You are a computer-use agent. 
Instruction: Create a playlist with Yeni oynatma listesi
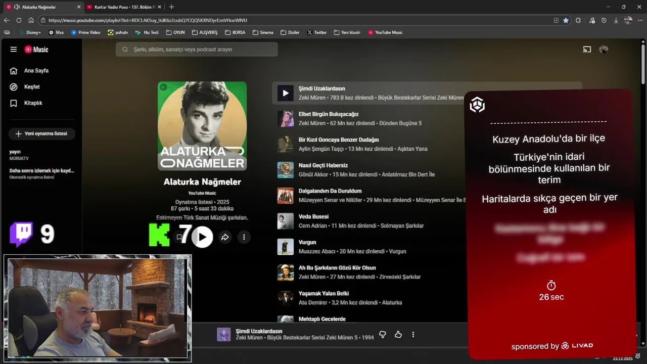point(41,133)
